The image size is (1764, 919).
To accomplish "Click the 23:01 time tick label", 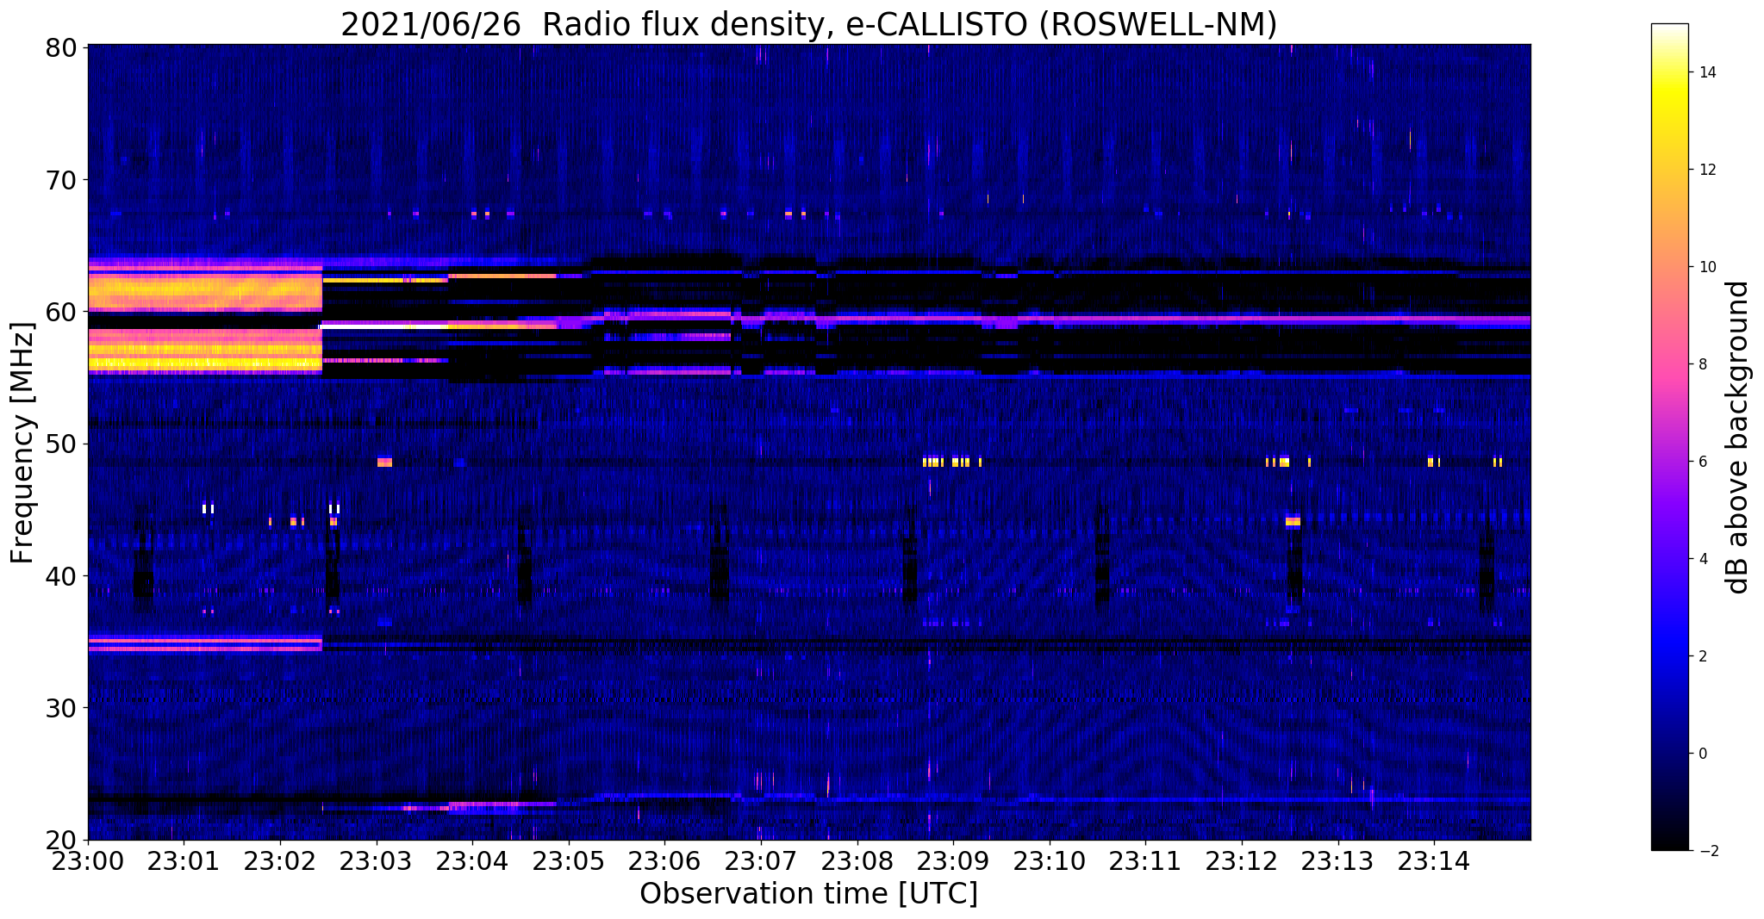I will click(x=184, y=861).
